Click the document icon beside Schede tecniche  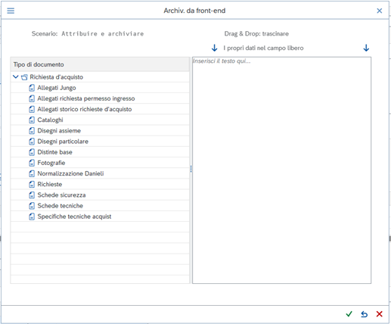point(32,206)
